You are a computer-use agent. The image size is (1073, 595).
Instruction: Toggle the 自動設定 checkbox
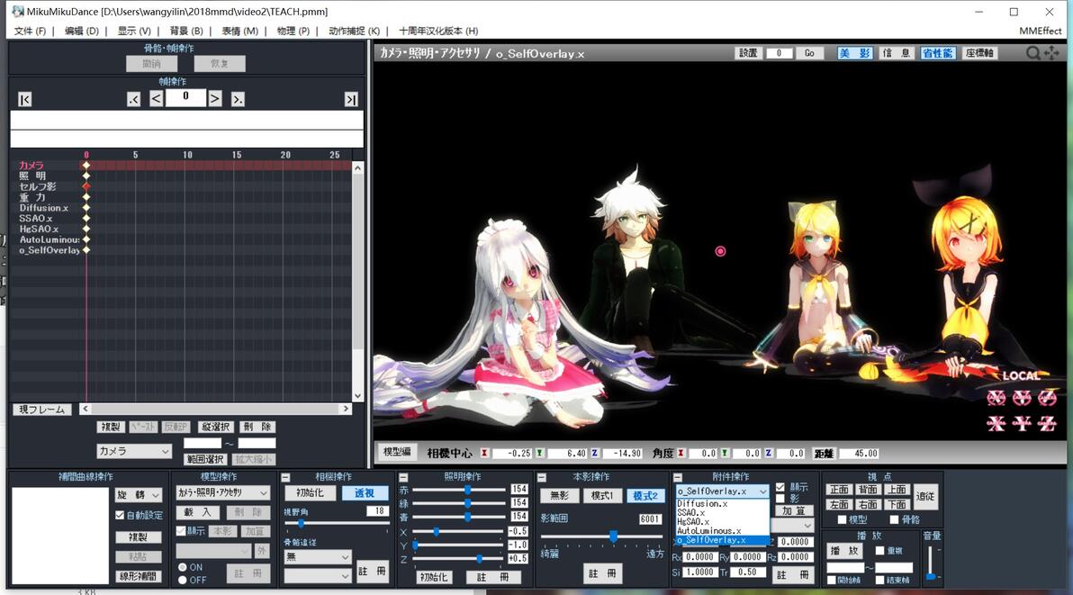[120, 515]
